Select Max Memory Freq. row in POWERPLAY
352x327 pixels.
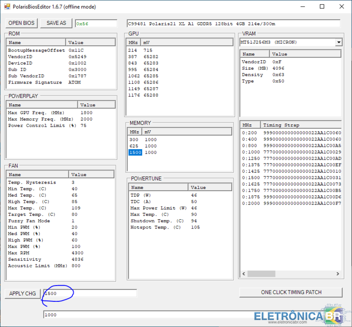point(41,119)
